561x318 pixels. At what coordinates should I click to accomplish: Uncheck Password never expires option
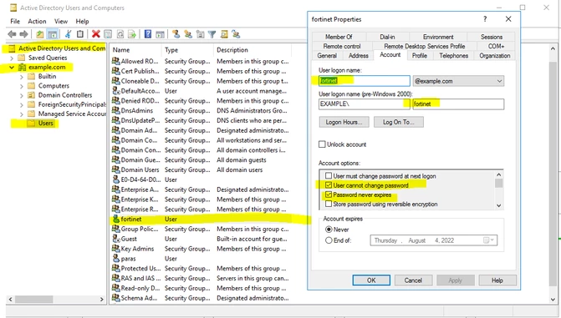(x=329, y=194)
